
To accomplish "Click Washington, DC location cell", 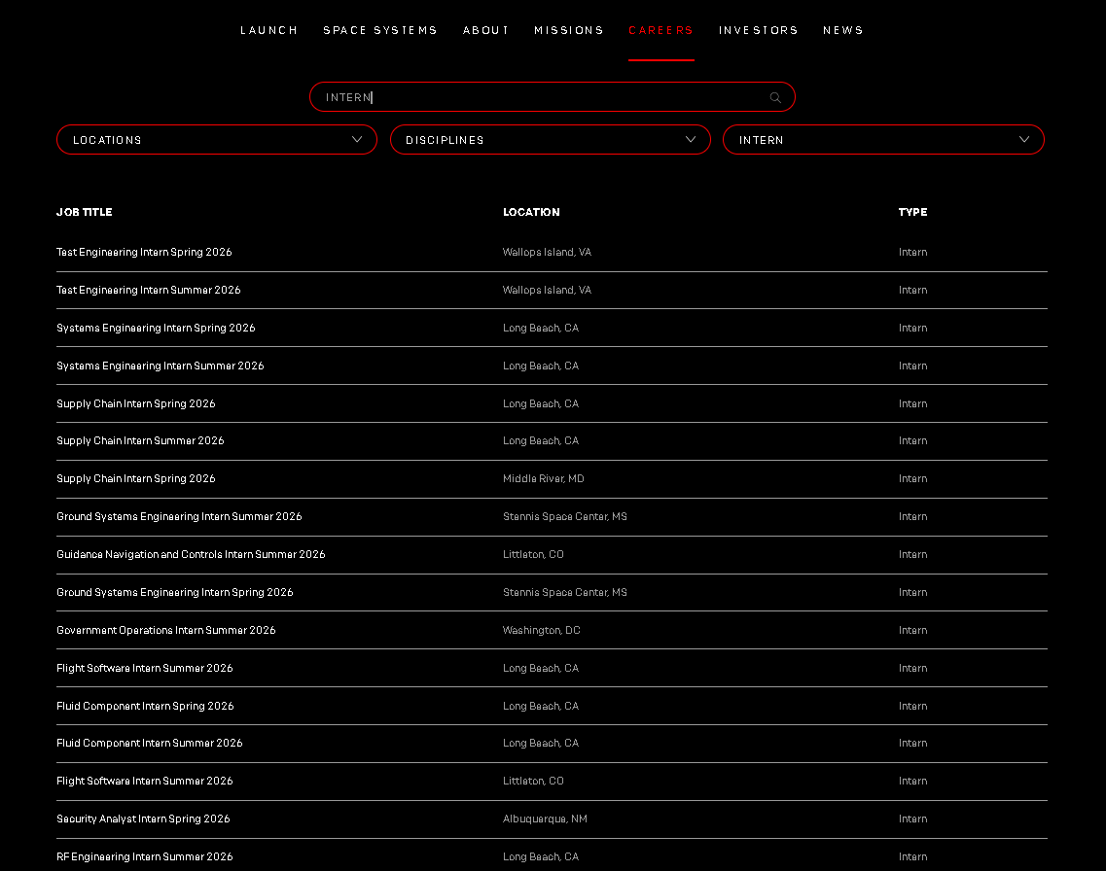I will click(x=542, y=631).
